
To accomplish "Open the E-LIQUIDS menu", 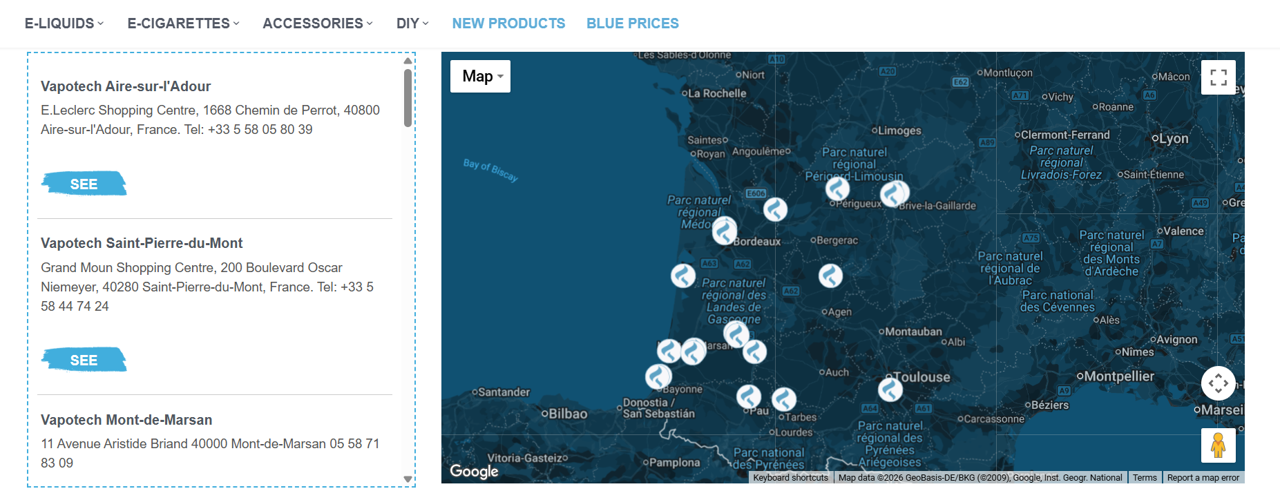I will tap(64, 23).
